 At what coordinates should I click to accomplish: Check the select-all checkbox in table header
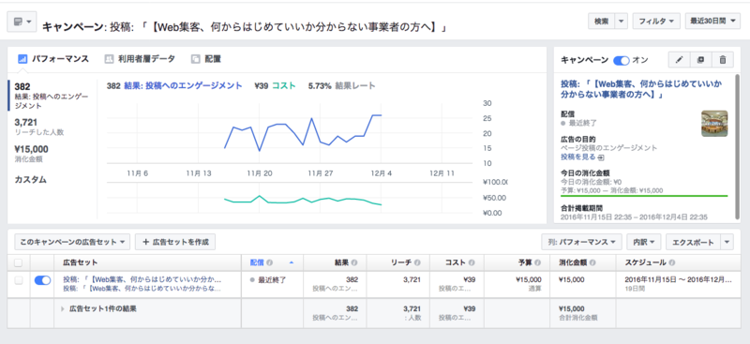(18, 262)
